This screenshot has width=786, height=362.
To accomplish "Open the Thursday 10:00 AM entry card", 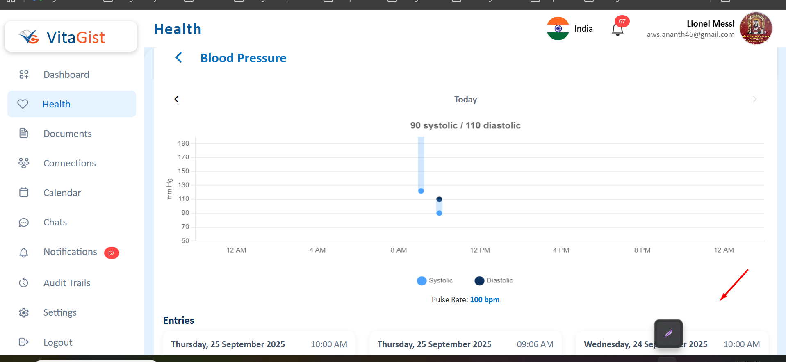I will pyautogui.click(x=259, y=344).
